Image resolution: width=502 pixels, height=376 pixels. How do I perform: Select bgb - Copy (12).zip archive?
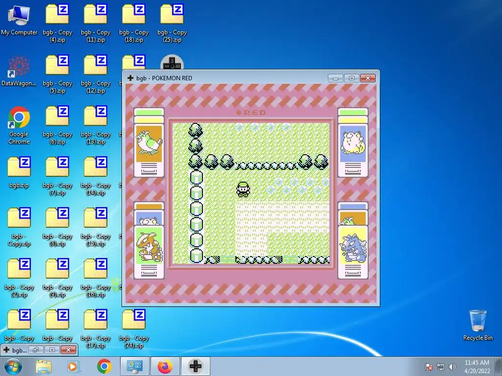point(96,74)
